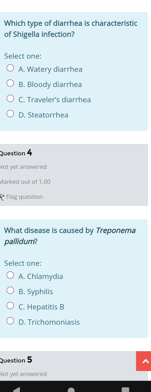Image resolution: width=151 pixels, height=392 pixels.
Task: Select answer A. Chlamydia
Action: click(10, 275)
